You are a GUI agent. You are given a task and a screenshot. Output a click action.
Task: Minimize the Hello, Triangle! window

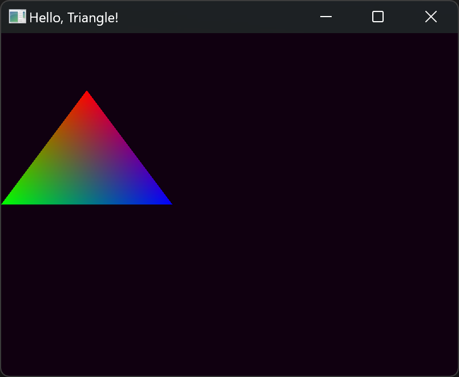326,17
